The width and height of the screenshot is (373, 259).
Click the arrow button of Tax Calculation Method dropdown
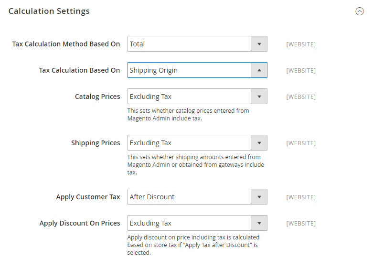[x=259, y=44]
